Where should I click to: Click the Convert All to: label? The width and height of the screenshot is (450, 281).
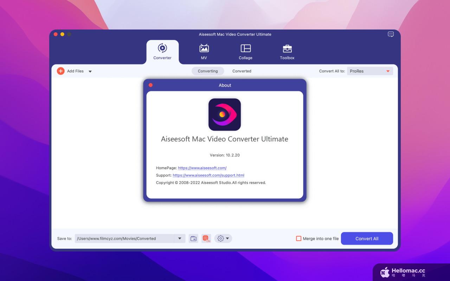(332, 71)
